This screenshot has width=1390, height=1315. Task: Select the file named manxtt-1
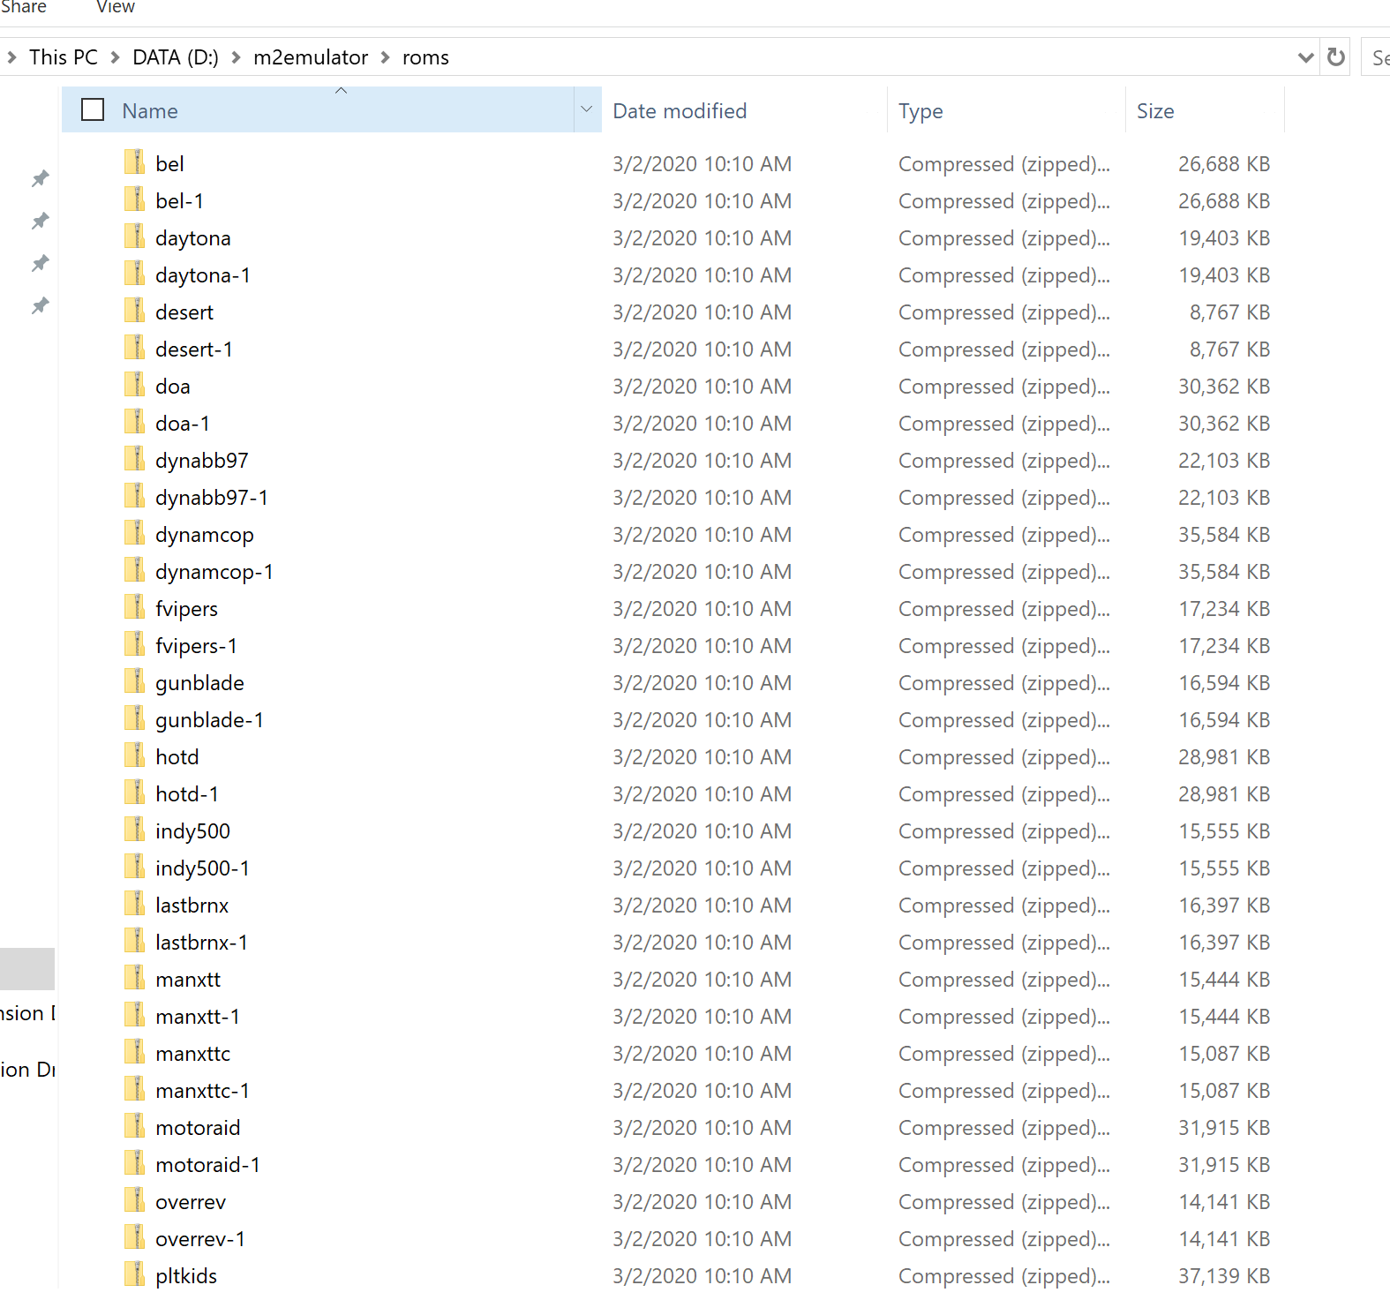(x=198, y=1016)
